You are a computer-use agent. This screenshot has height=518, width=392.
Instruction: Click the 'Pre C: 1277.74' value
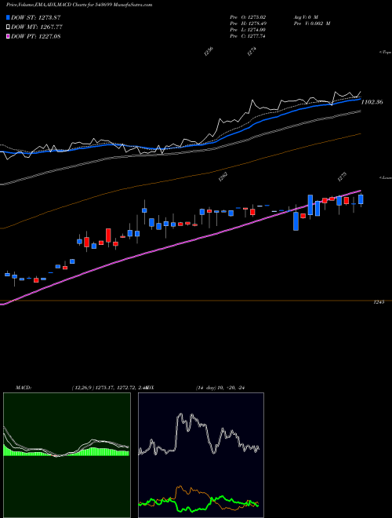(x=248, y=36)
